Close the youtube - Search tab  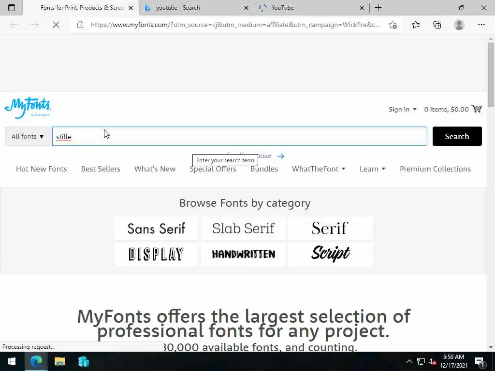click(246, 8)
